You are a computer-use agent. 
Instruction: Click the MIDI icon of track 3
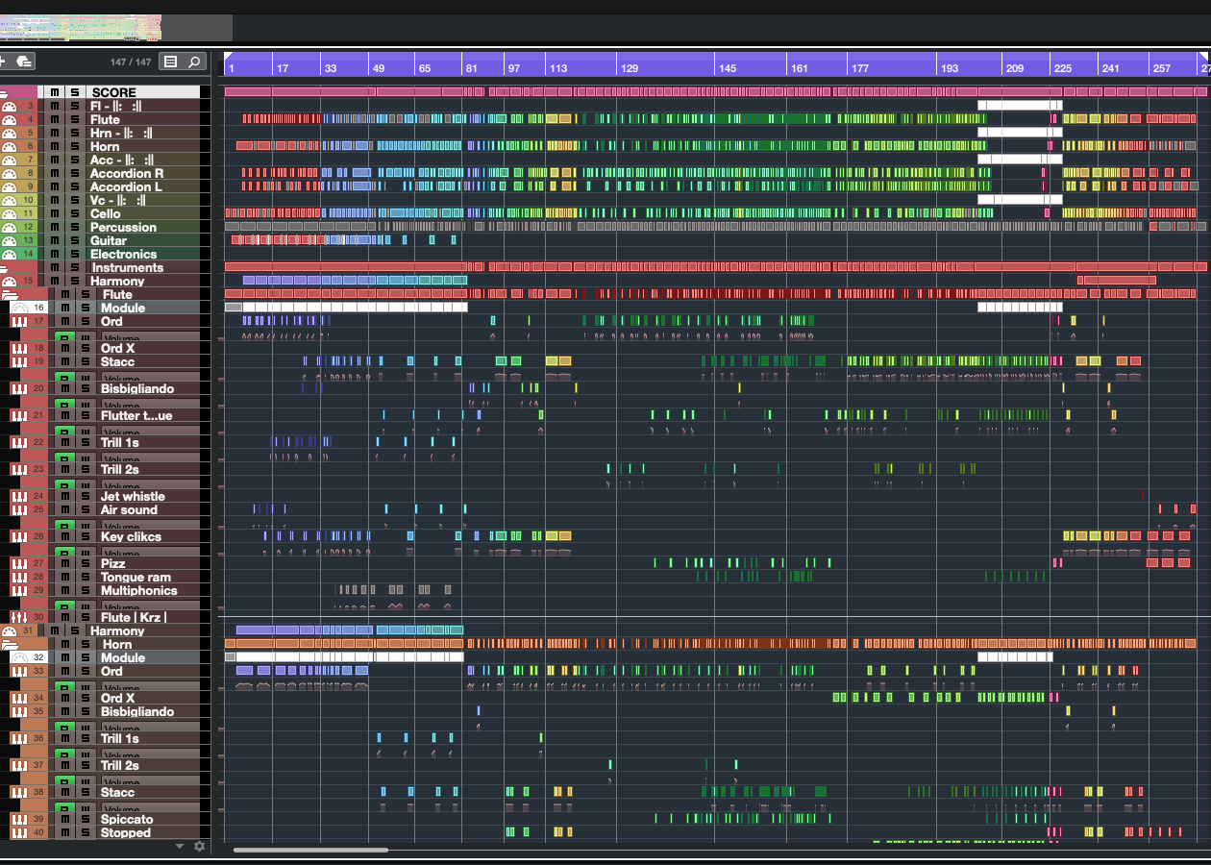pyautogui.click(x=10, y=107)
